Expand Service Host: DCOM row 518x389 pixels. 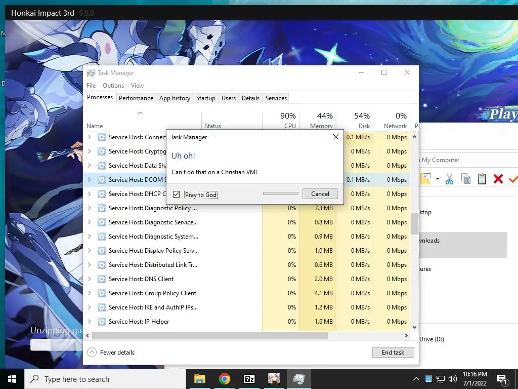89,180
